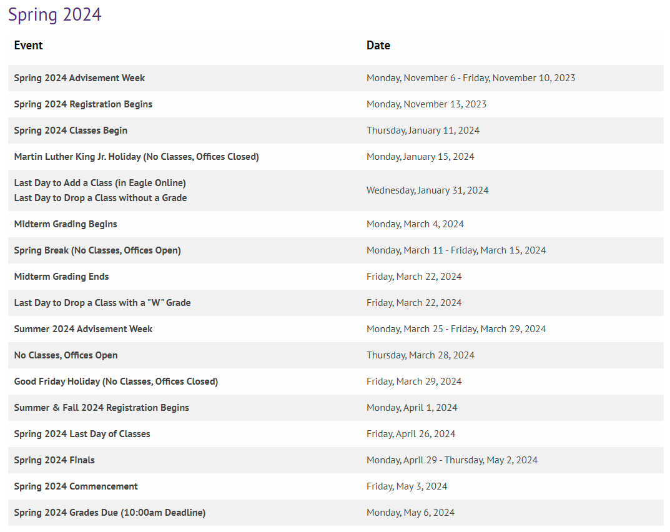Click Midterm Grading Ends event
670x532 pixels.
61,277
